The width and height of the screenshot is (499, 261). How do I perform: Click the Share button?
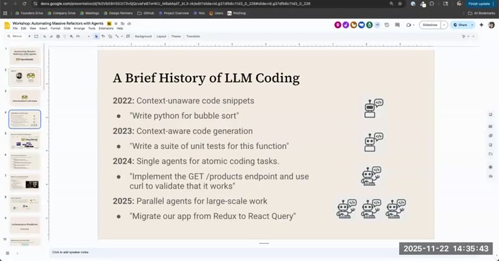tap(461, 25)
